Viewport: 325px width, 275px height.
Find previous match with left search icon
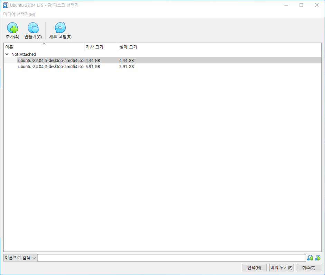310,258
